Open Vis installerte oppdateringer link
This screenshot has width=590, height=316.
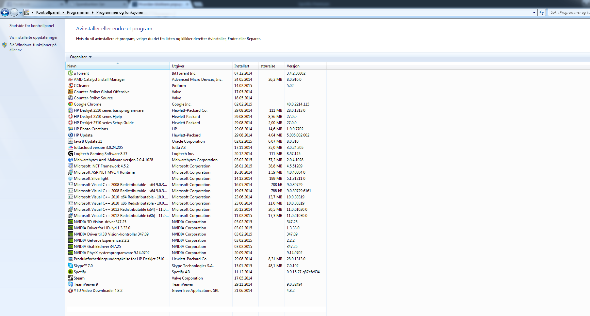point(33,37)
